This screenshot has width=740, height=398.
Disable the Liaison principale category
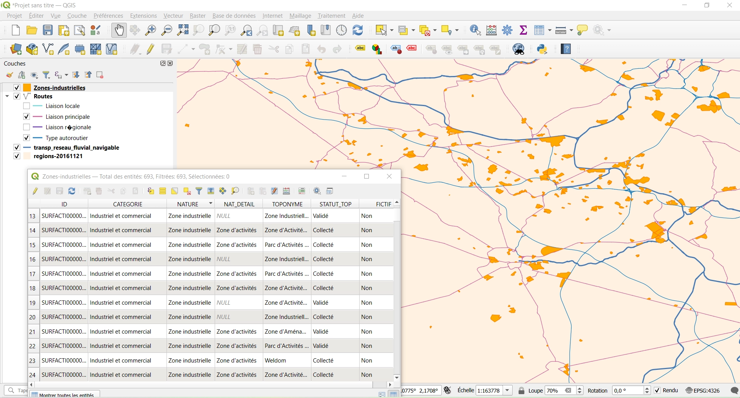click(x=26, y=116)
